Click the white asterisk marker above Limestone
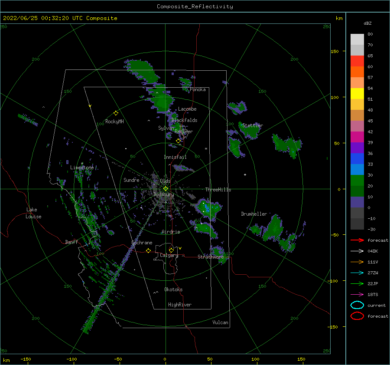 pos(82,164)
